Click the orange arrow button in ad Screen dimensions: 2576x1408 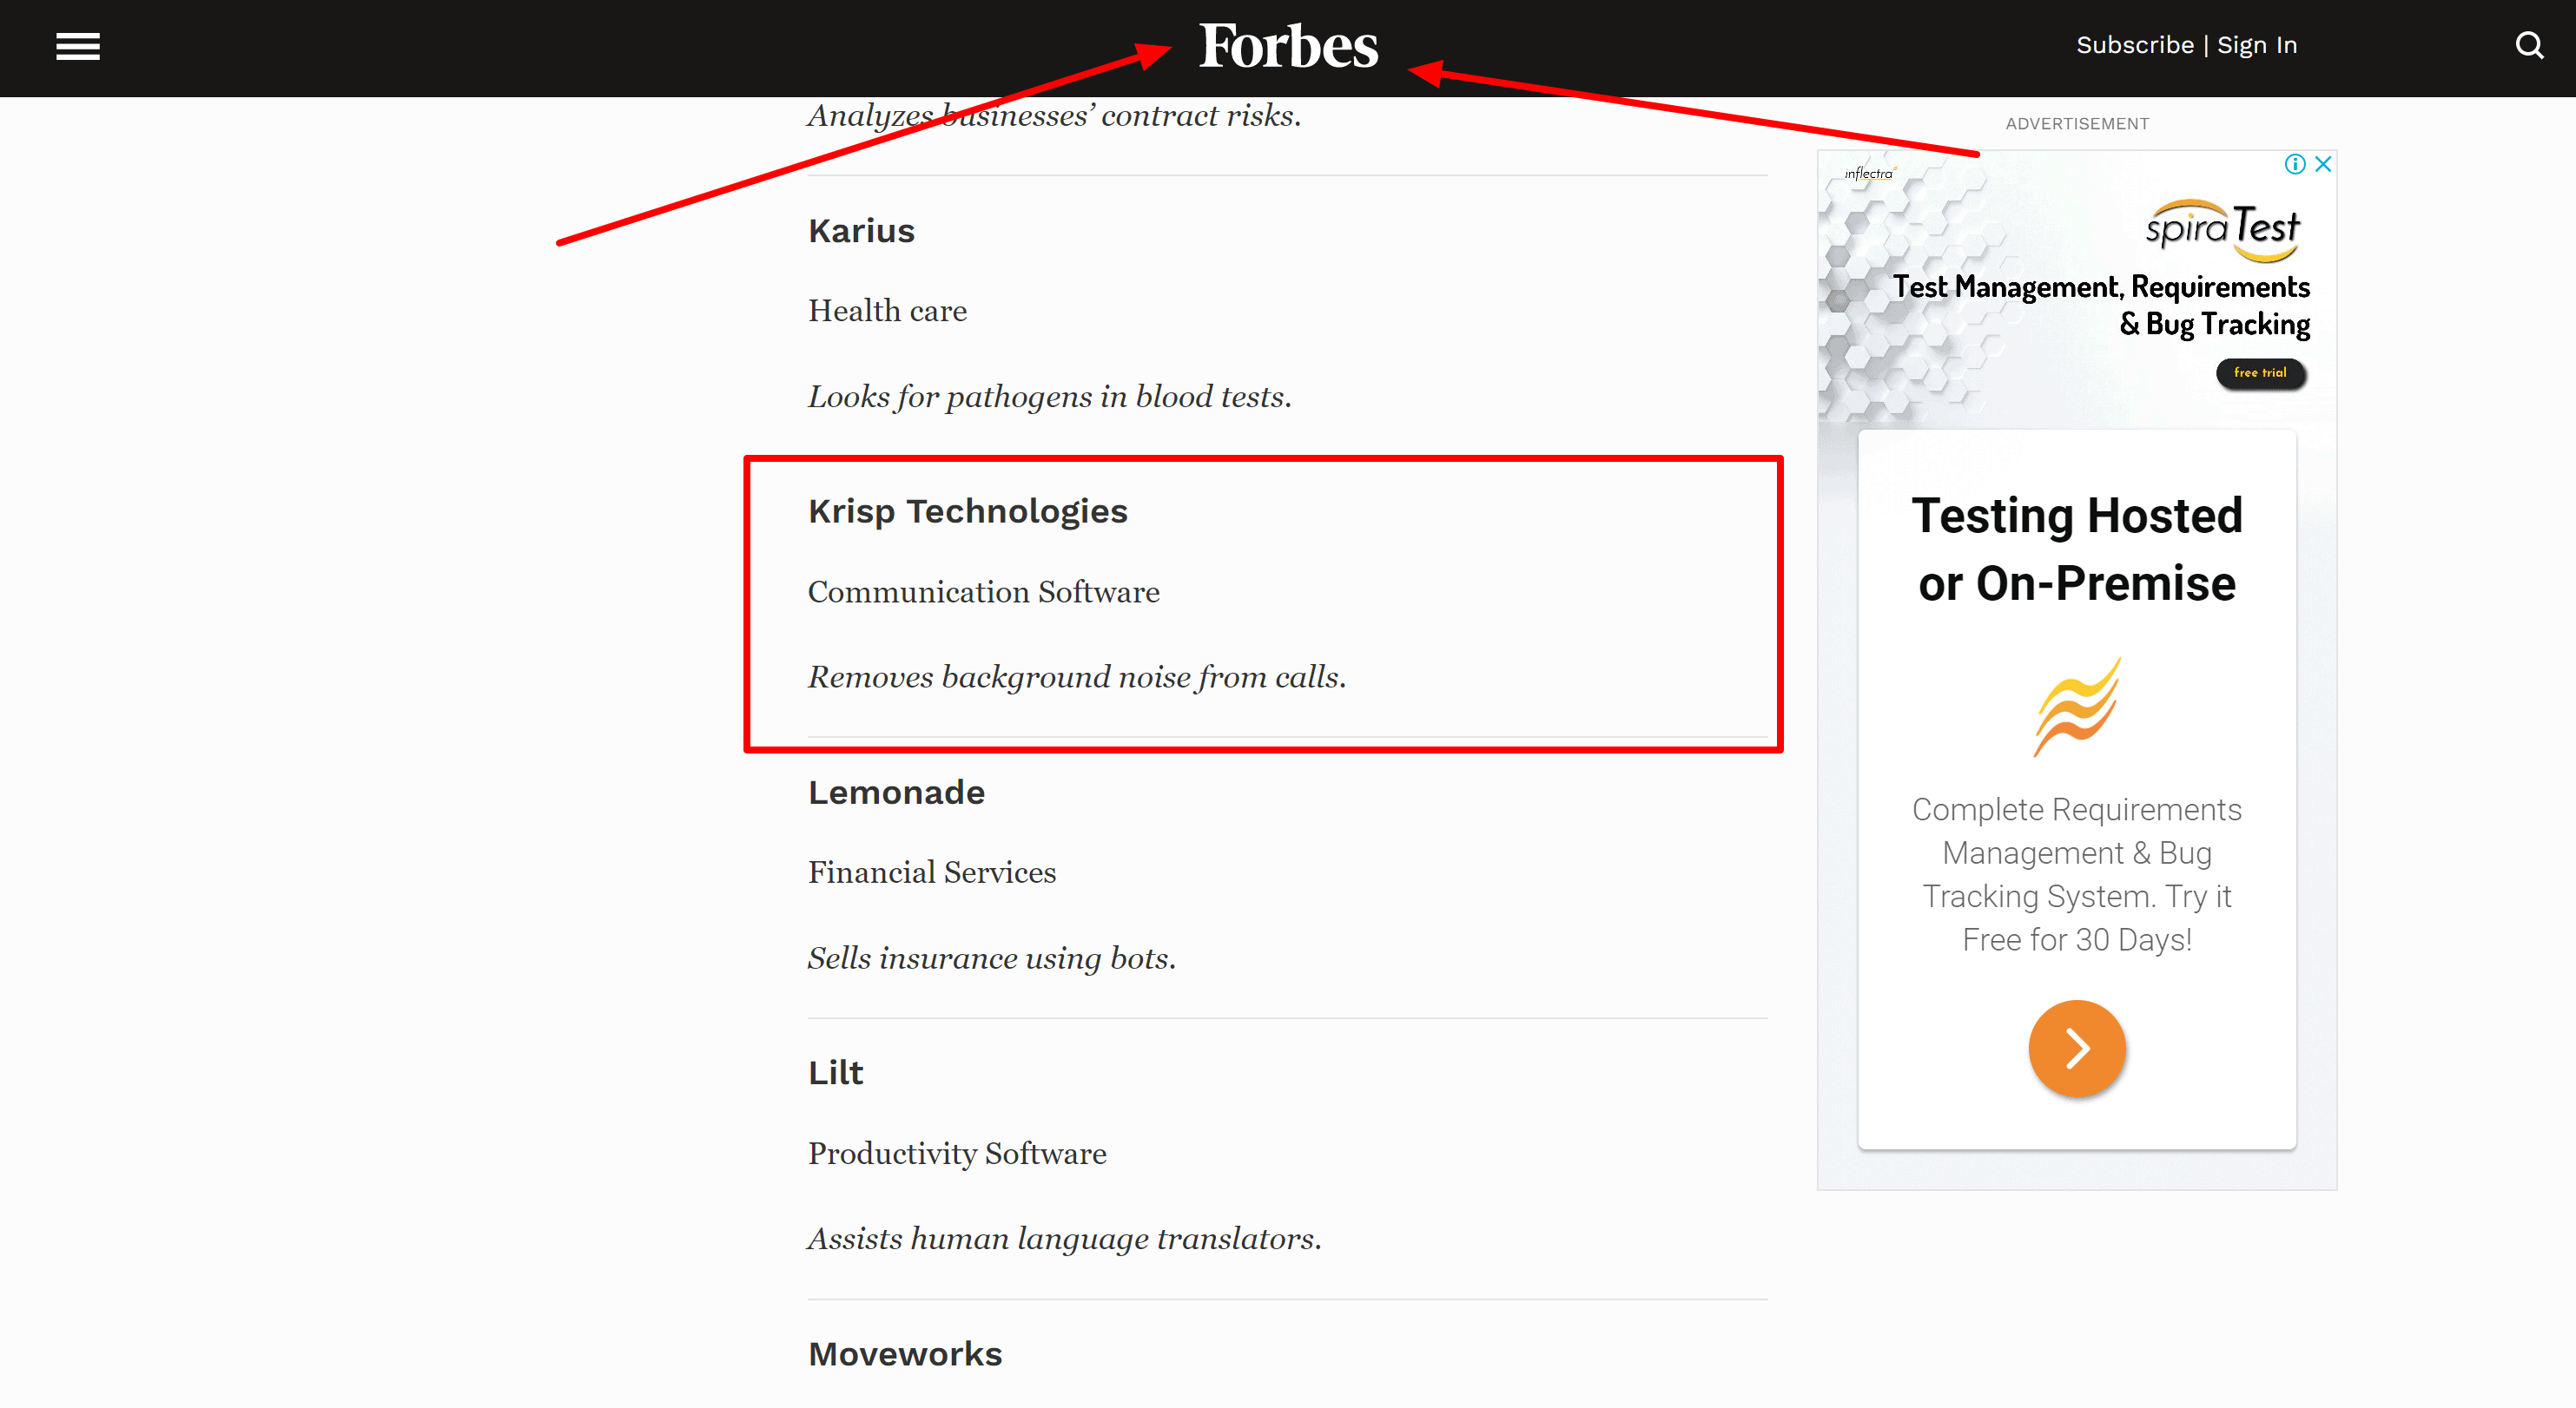[x=2076, y=1049]
